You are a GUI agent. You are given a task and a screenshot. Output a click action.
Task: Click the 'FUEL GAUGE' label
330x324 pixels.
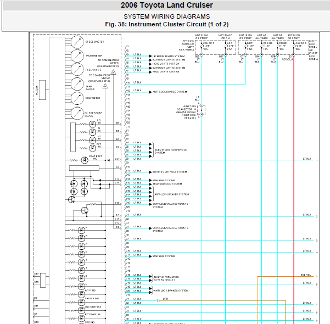point(93,70)
